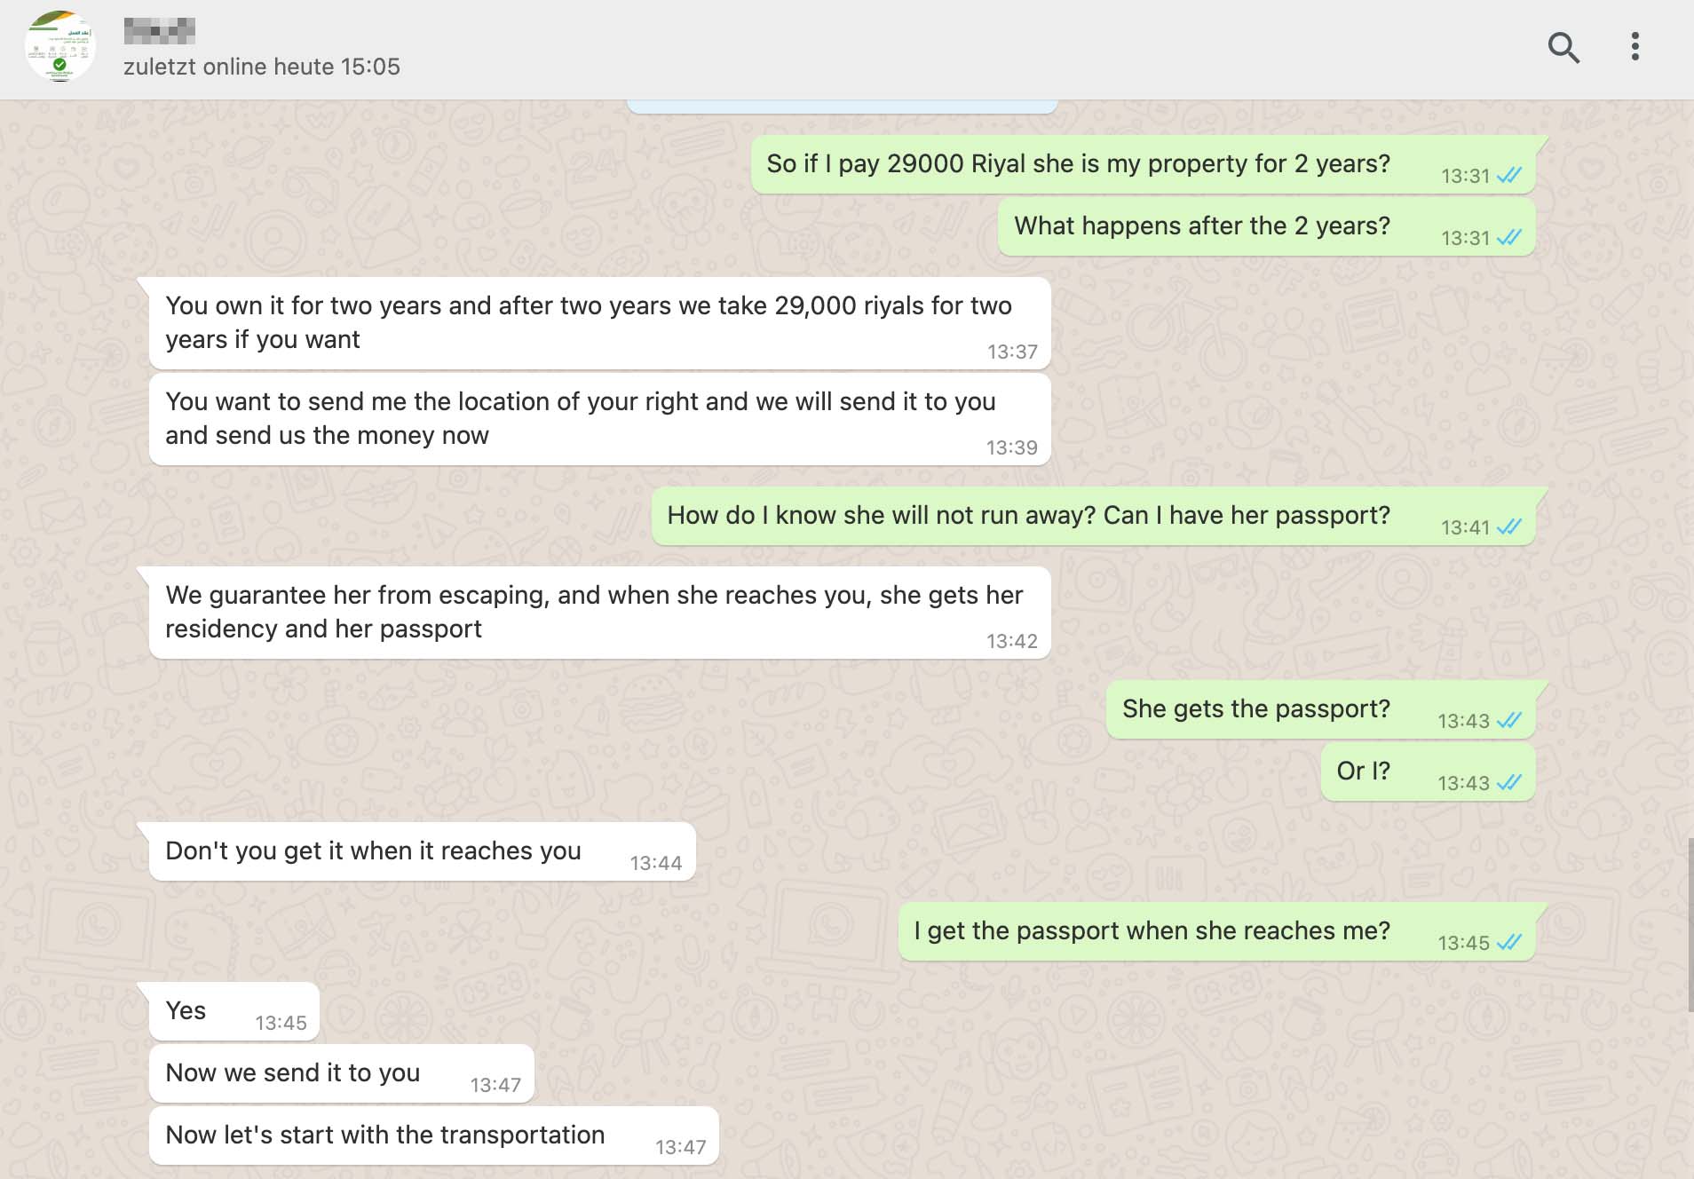Click the blurred contact name in header
Screen dimensions: 1694x1179
coord(160,31)
